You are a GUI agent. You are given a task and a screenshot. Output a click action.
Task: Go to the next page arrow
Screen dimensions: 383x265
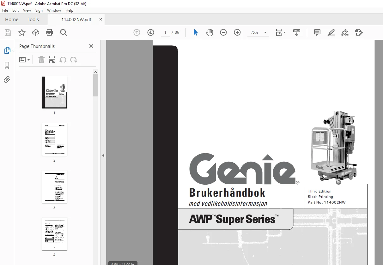point(151,32)
